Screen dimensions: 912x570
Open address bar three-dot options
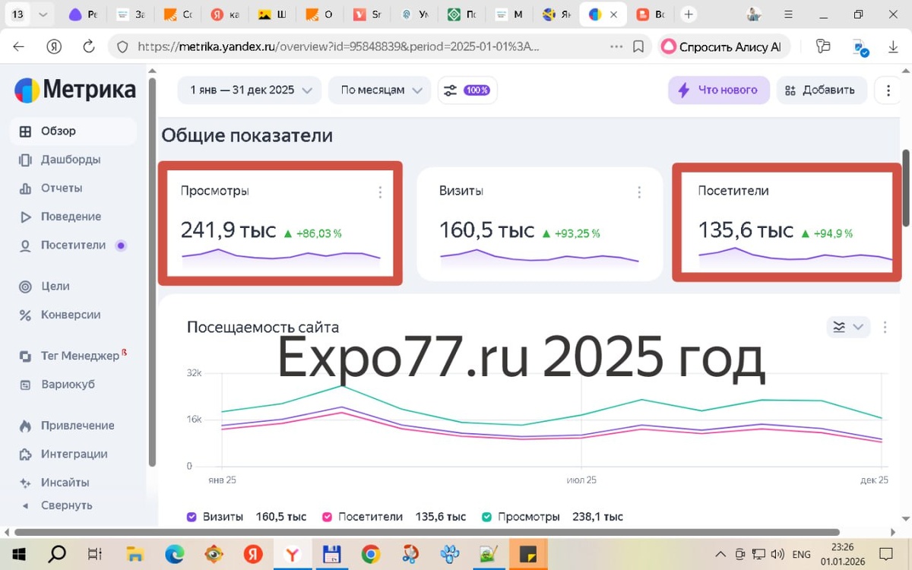[616, 46]
